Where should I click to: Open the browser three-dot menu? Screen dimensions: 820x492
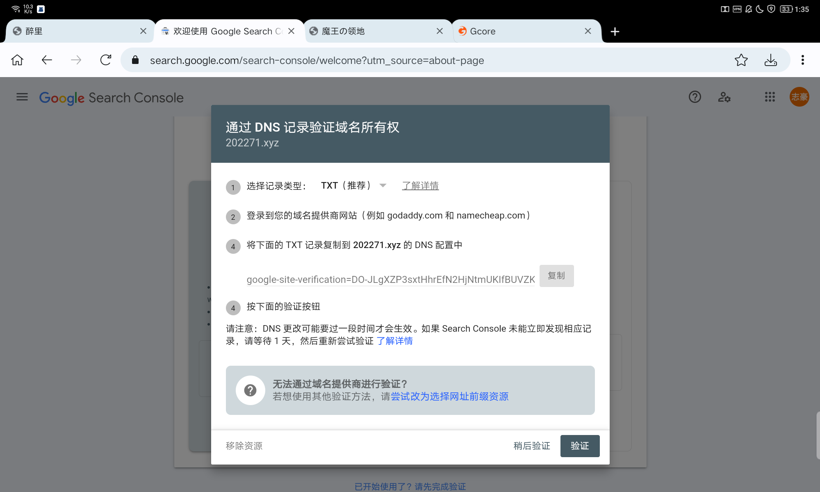pyautogui.click(x=802, y=60)
